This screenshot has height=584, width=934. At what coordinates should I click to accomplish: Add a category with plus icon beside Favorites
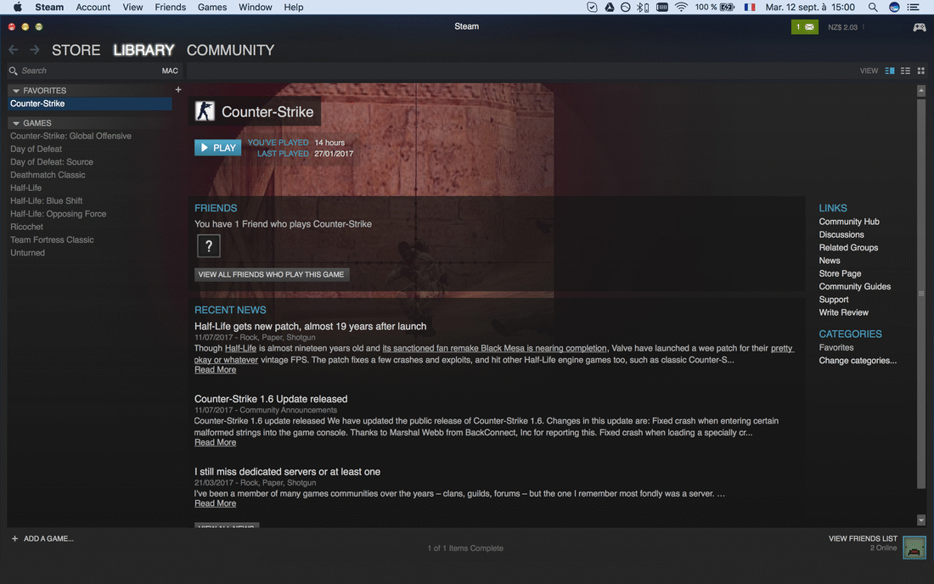click(178, 90)
